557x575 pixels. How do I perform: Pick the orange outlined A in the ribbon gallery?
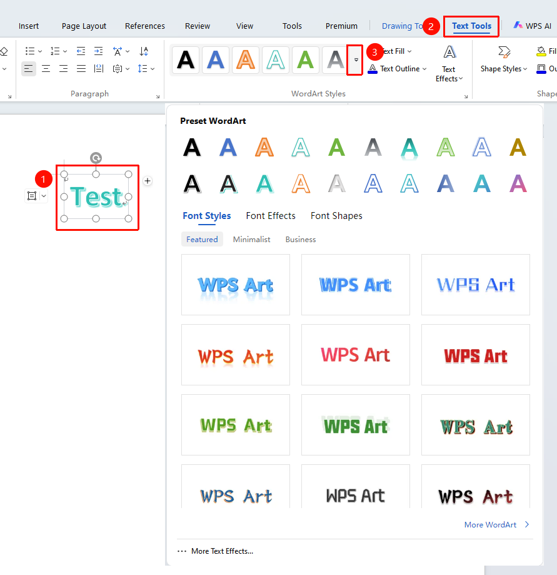[x=246, y=59]
